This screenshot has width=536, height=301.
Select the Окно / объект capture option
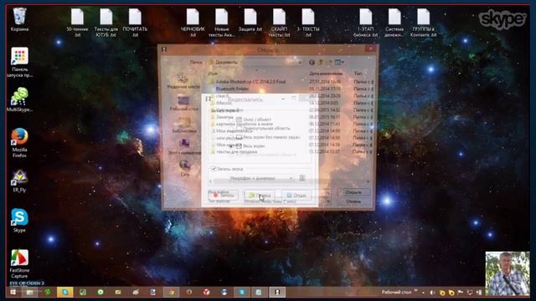(x=254, y=120)
